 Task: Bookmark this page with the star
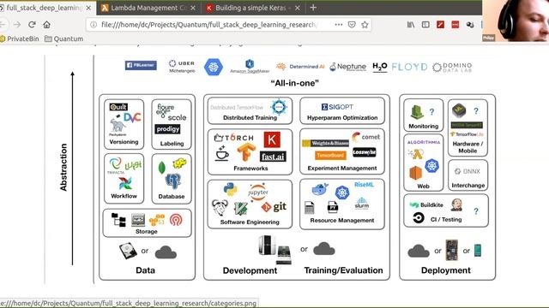click(365, 25)
